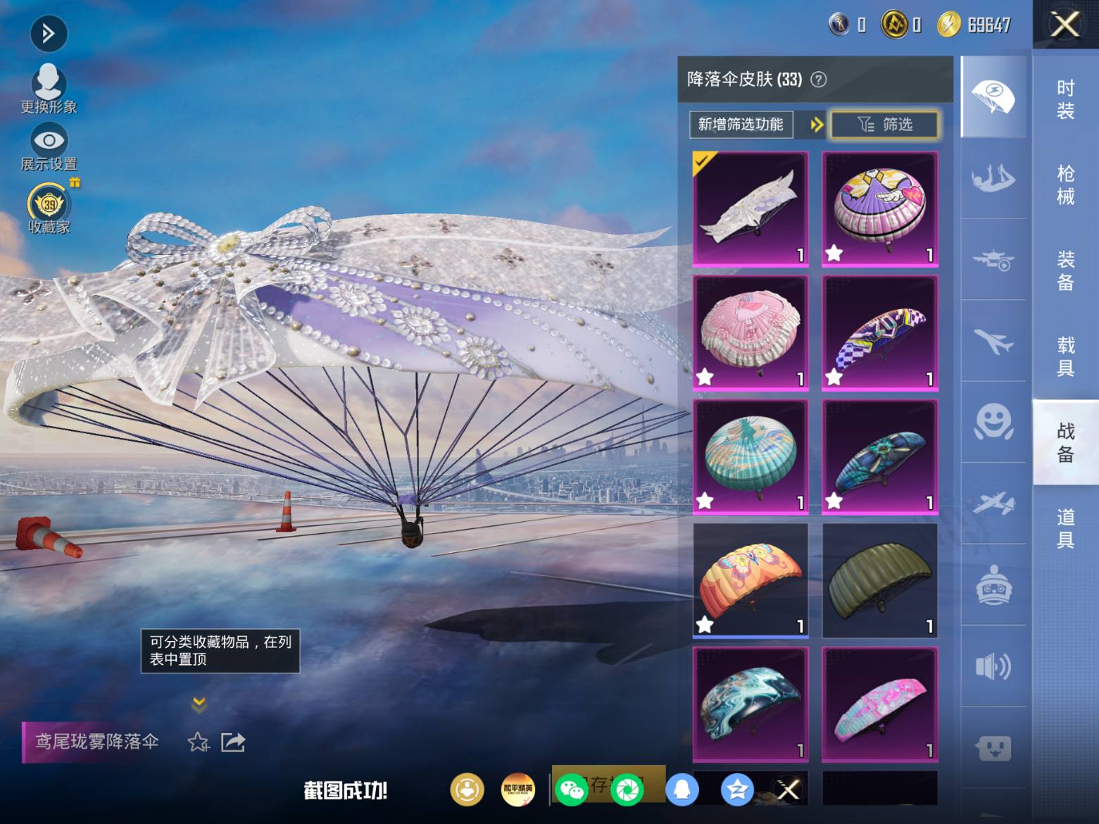This screenshot has height=824, width=1099.
Task: Open the plane with play-button category
Action: (993, 259)
